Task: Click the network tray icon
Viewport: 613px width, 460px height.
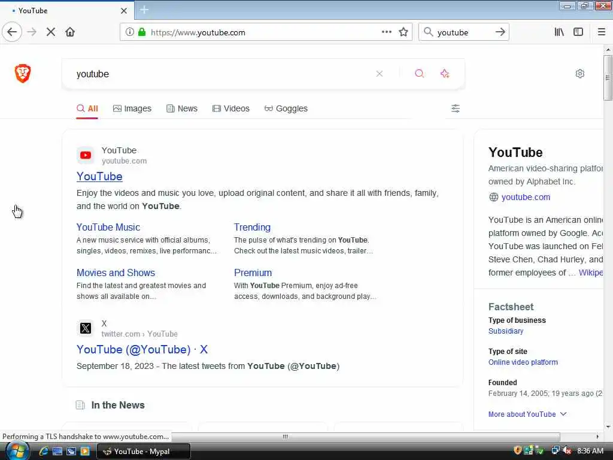Action: (x=555, y=450)
